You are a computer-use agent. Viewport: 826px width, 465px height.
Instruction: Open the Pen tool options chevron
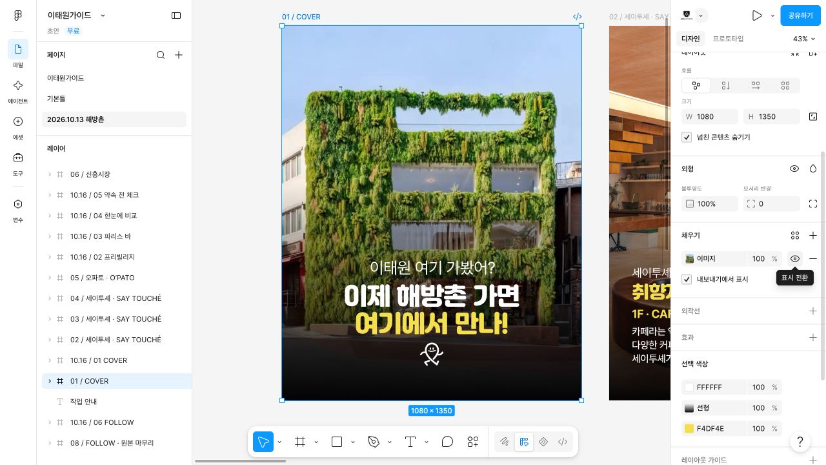pyautogui.click(x=390, y=442)
